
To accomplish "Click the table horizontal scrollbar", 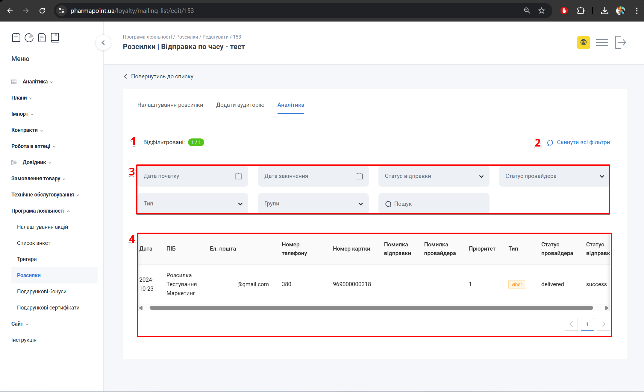I will point(371,308).
